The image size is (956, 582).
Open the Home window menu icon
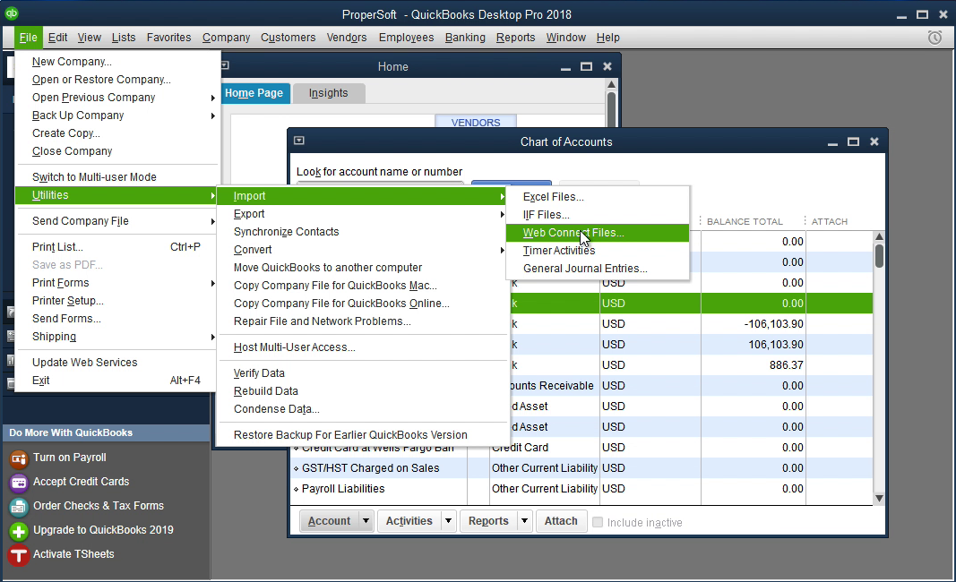[x=224, y=65]
